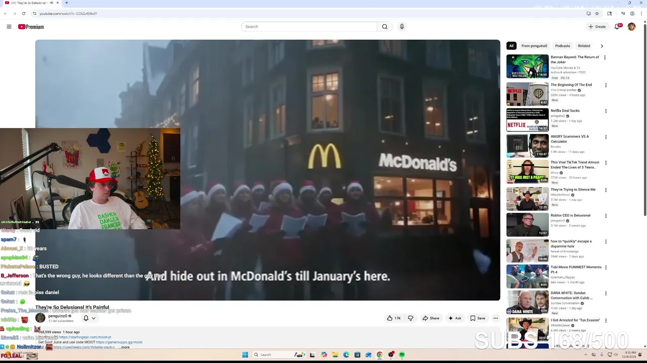The height and width of the screenshot is (363, 647).
Task: Start voice search with microphone icon
Action: point(402,27)
